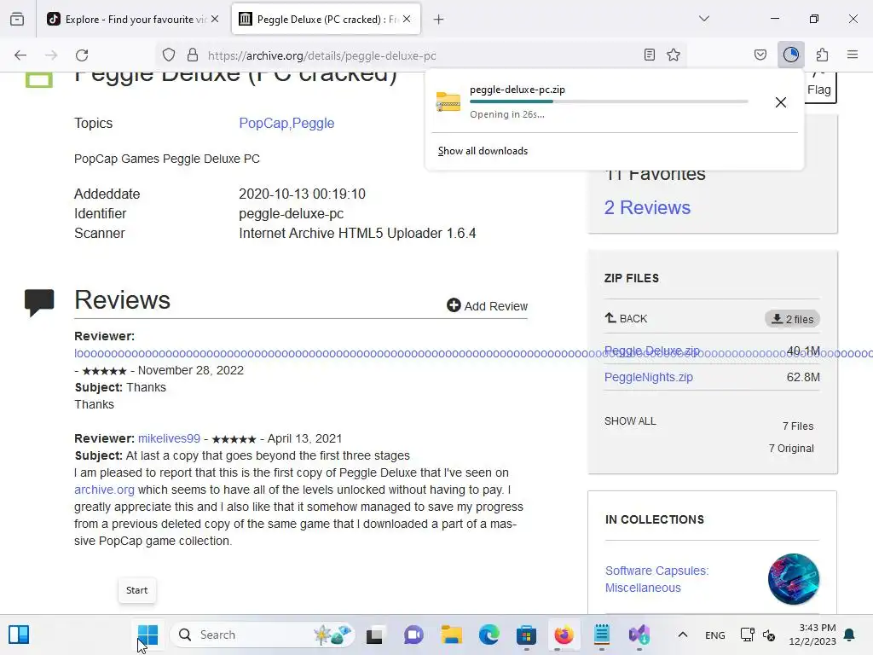The image size is (873, 655).
Task: Go back to previous page
Action: (20, 55)
